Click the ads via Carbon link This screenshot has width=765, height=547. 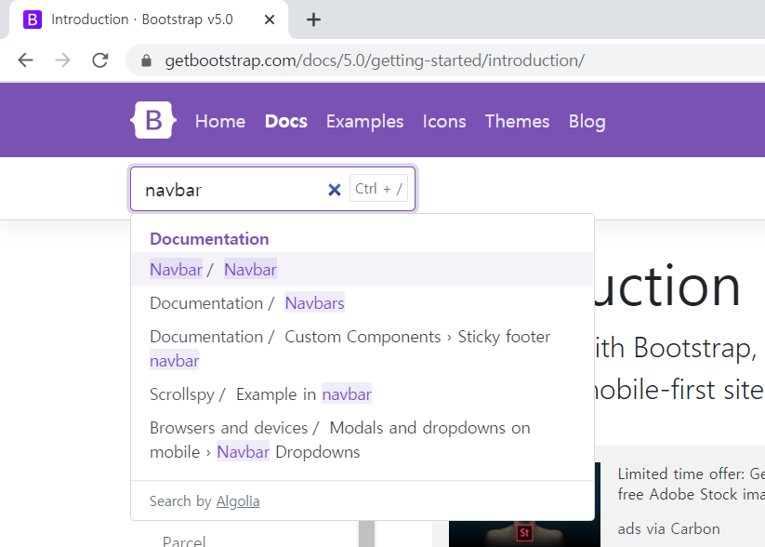668,528
